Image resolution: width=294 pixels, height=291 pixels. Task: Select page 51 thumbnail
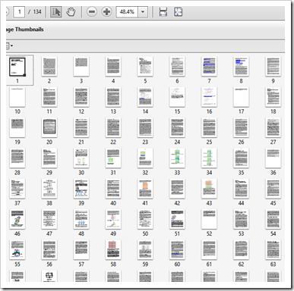click(177, 220)
